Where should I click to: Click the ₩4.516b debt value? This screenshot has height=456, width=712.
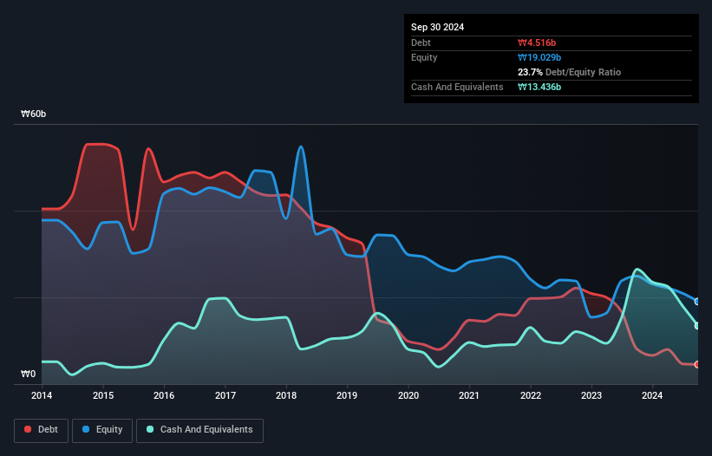(x=537, y=42)
